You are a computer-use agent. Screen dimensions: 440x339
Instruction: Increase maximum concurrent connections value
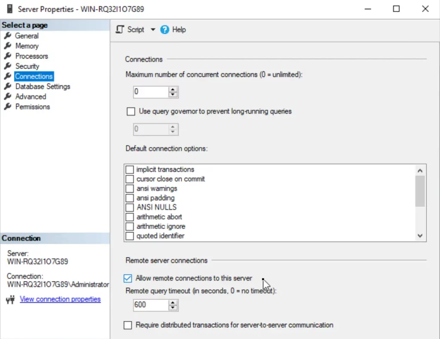173,89
